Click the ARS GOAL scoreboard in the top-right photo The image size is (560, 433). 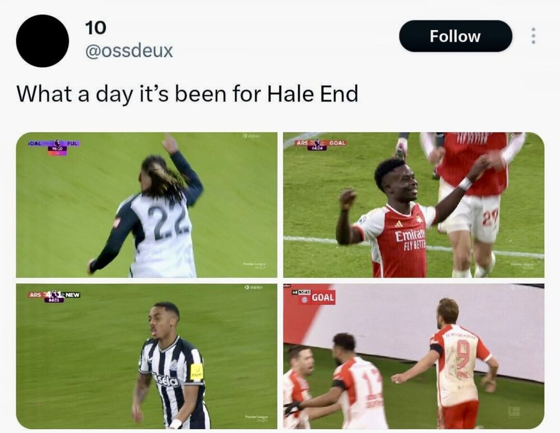coord(321,143)
